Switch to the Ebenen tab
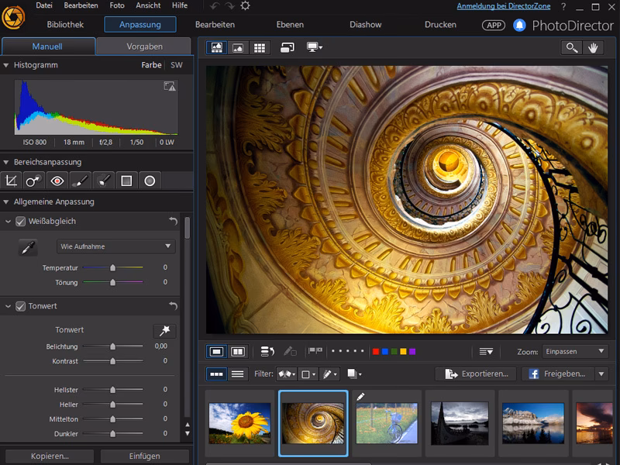 click(x=290, y=25)
